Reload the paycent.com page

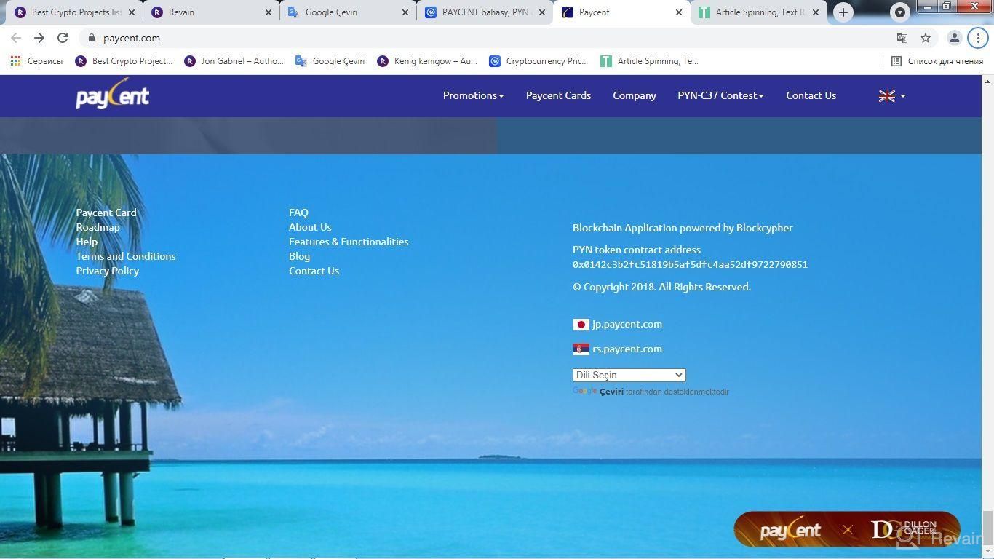63,38
